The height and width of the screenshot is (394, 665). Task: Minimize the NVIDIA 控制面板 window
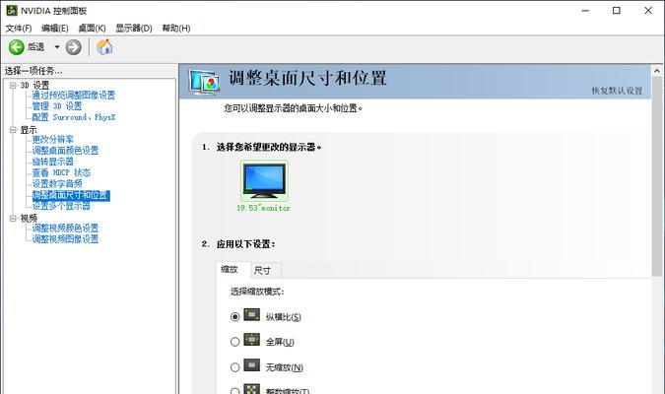[x=585, y=10]
